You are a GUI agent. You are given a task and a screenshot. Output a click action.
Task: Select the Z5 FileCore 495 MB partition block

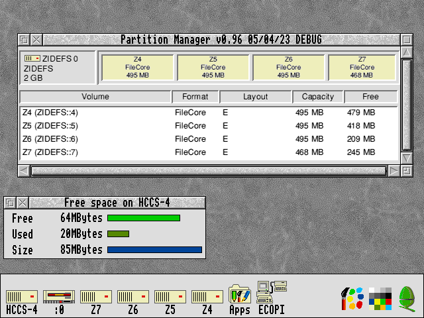click(x=213, y=68)
